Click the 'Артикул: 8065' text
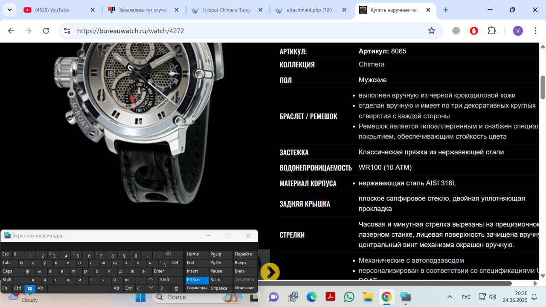Screen dimensions: 546x307 tap(383, 51)
